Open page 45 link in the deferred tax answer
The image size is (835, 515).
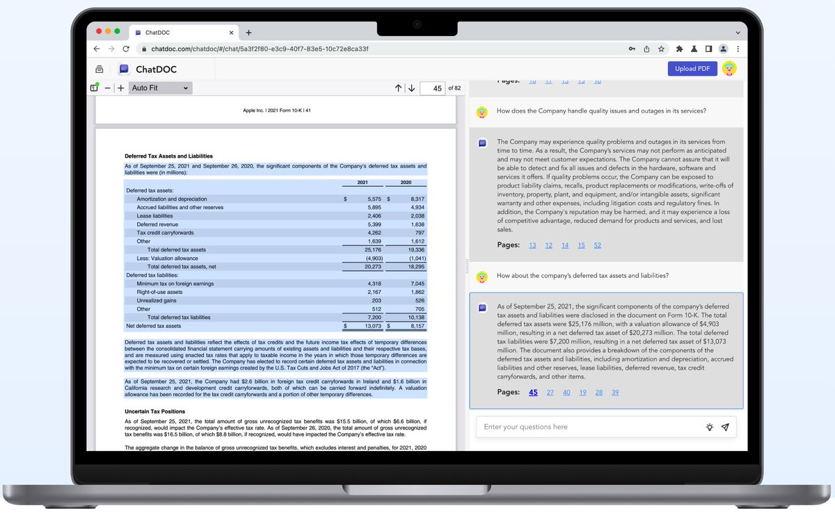coord(533,393)
